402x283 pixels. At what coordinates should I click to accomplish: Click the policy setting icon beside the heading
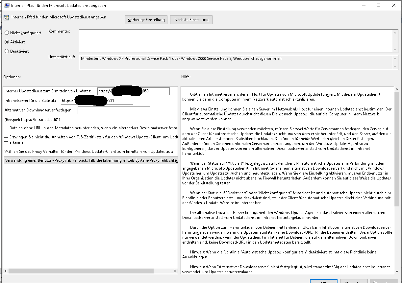[6, 18]
